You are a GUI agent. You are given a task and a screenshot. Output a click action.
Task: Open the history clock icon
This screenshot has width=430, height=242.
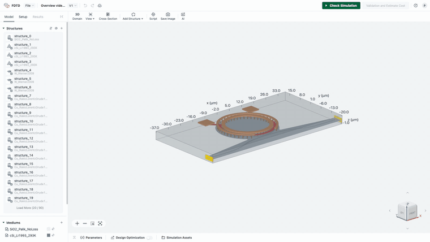click(x=415, y=6)
